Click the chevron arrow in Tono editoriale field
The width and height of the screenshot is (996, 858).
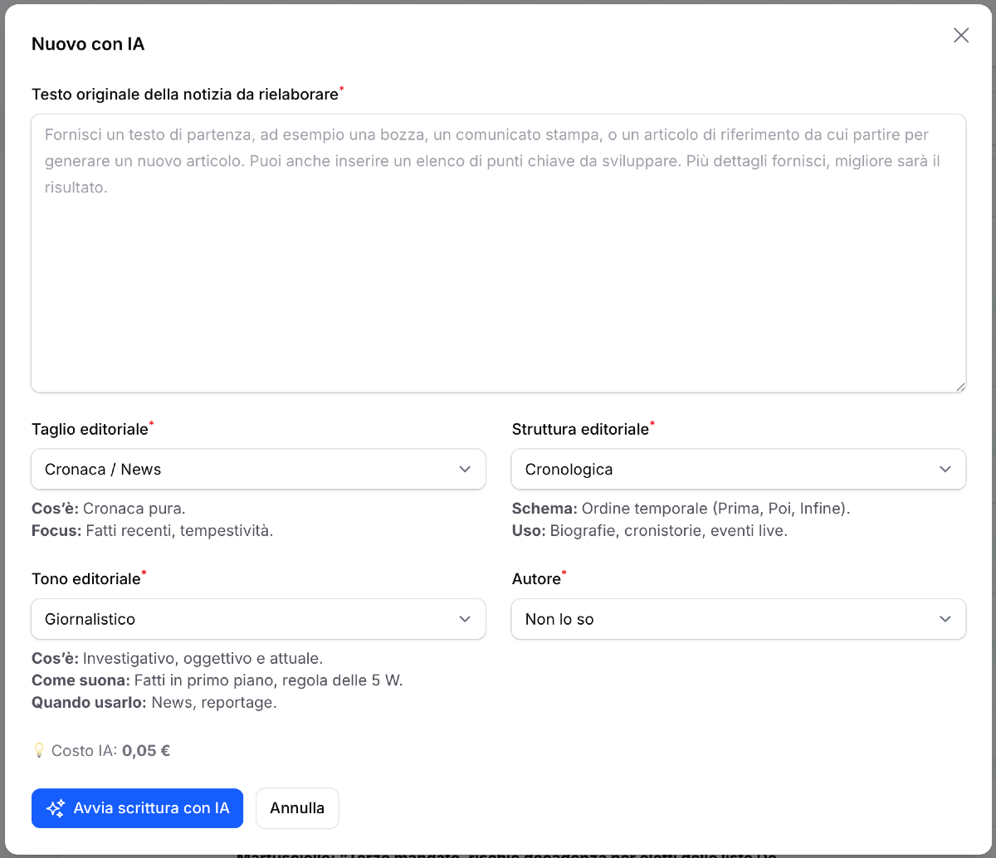[465, 620]
